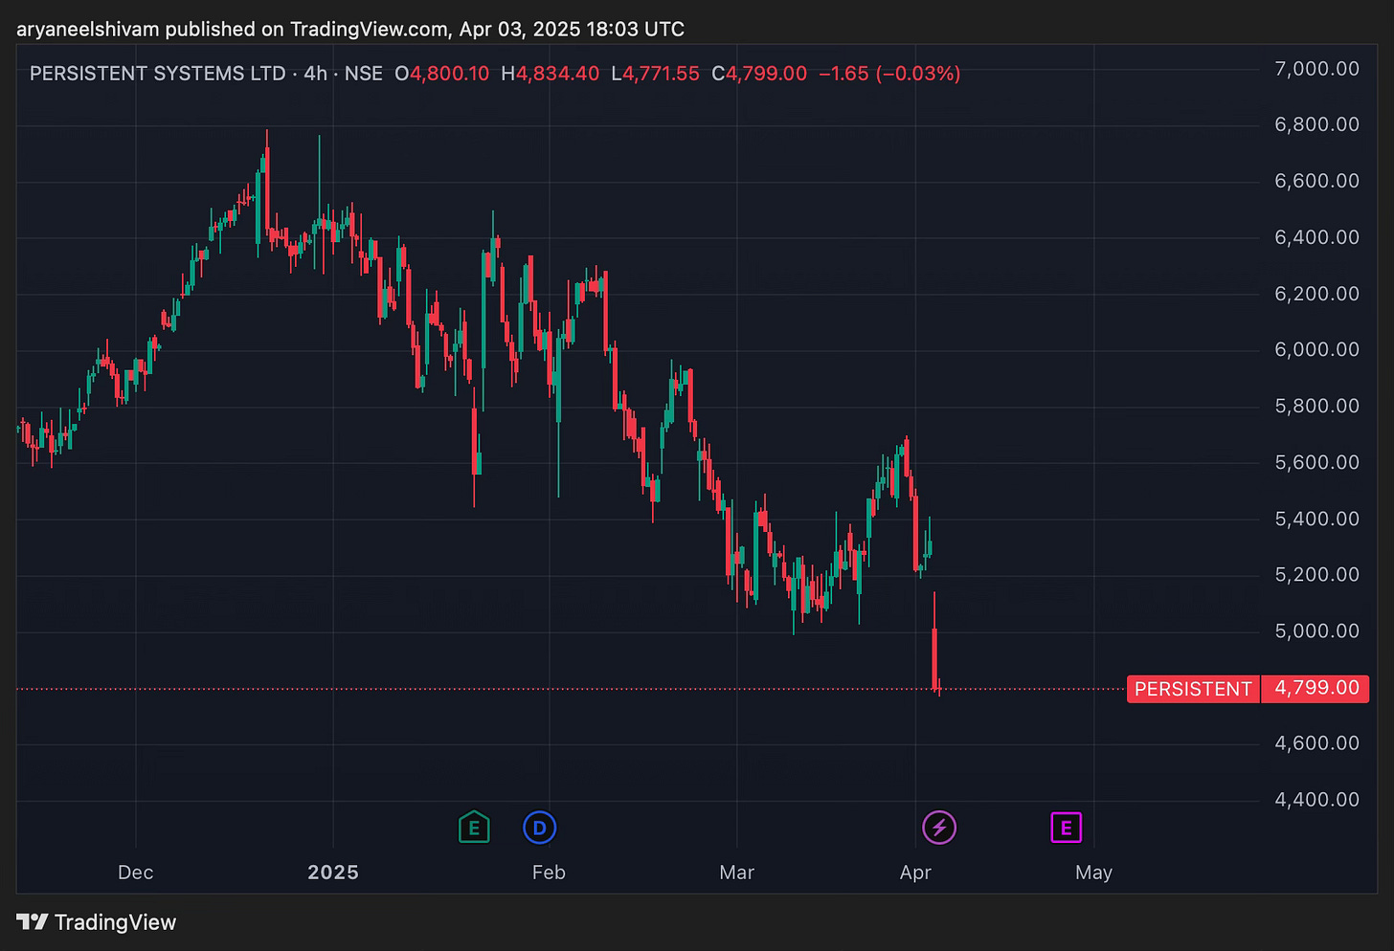
Task: Click the 5,000.00 price axis label
Action: point(1316,630)
